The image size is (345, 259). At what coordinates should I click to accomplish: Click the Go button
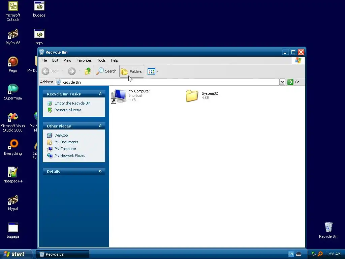[293, 82]
